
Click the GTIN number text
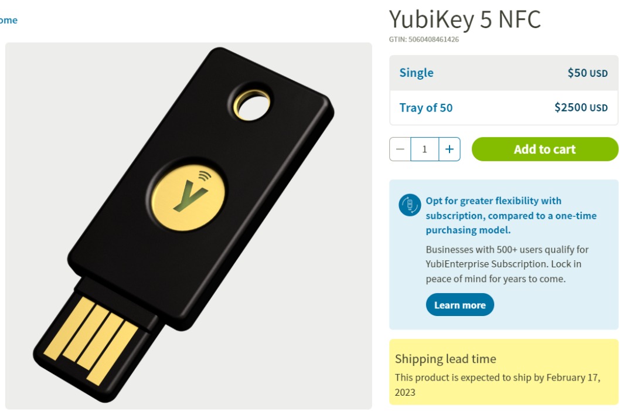click(x=424, y=39)
